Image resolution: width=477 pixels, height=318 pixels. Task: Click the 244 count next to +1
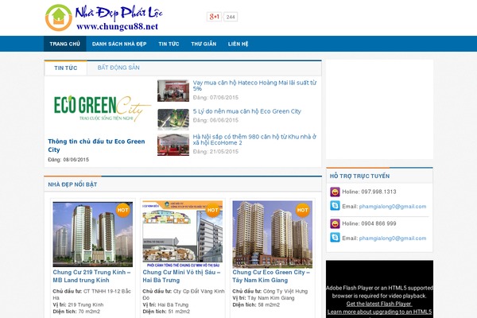click(x=231, y=17)
